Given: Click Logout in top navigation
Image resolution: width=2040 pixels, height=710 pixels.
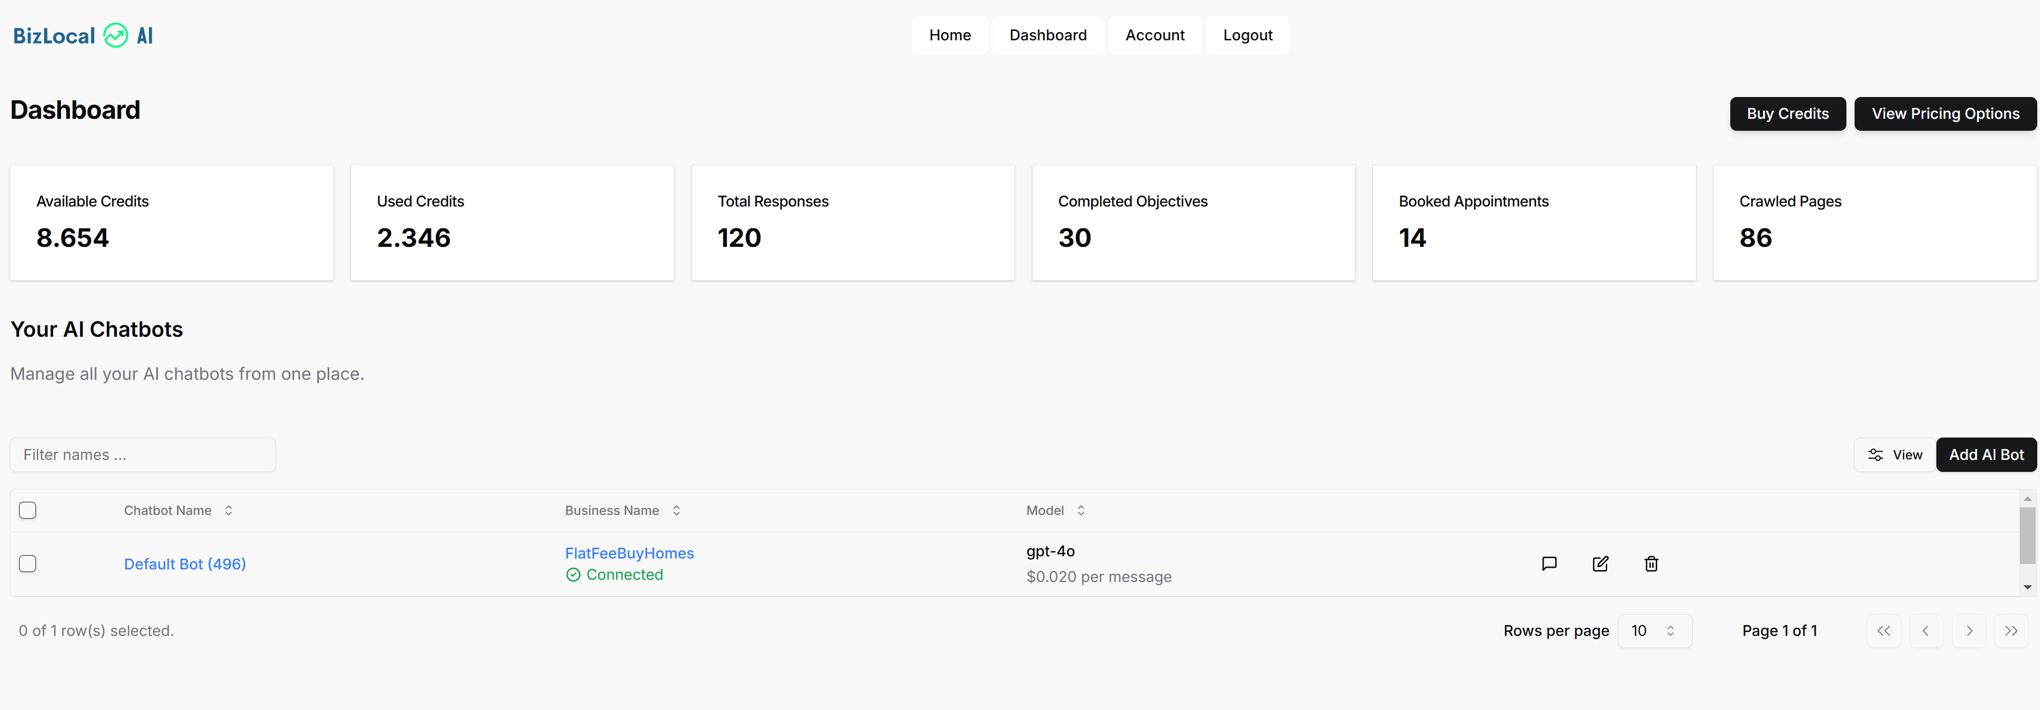Looking at the screenshot, I should pyautogui.click(x=1247, y=35).
